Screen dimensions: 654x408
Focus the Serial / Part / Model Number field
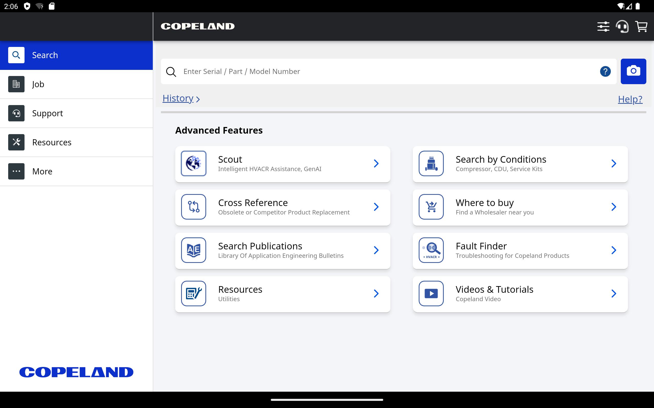click(x=378, y=71)
